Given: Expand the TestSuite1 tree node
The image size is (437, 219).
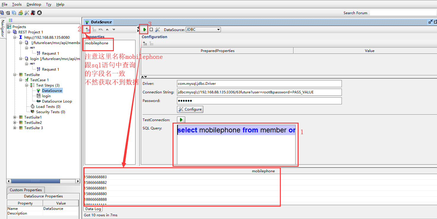Looking at the screenshot, I should [15, 117].
